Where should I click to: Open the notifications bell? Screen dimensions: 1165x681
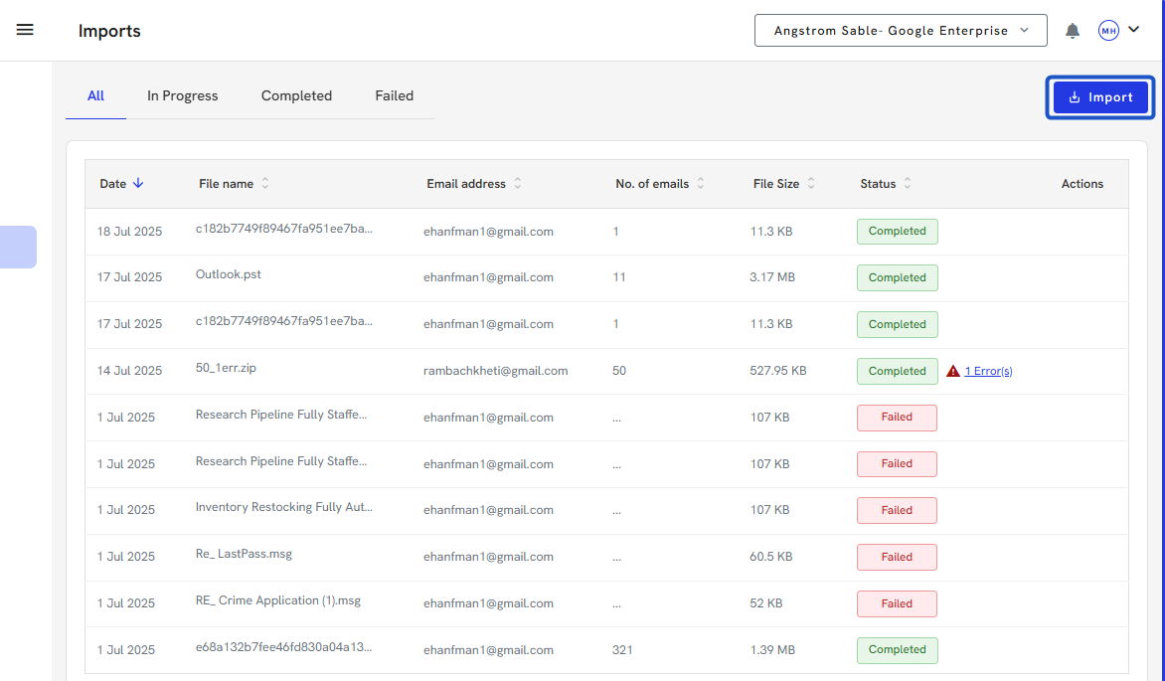1073,31
